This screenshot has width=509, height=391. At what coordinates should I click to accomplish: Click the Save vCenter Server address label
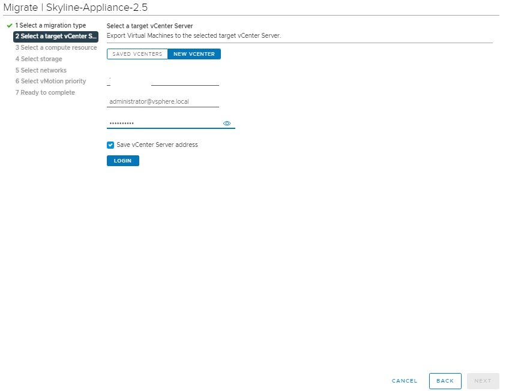pos(157,145)
